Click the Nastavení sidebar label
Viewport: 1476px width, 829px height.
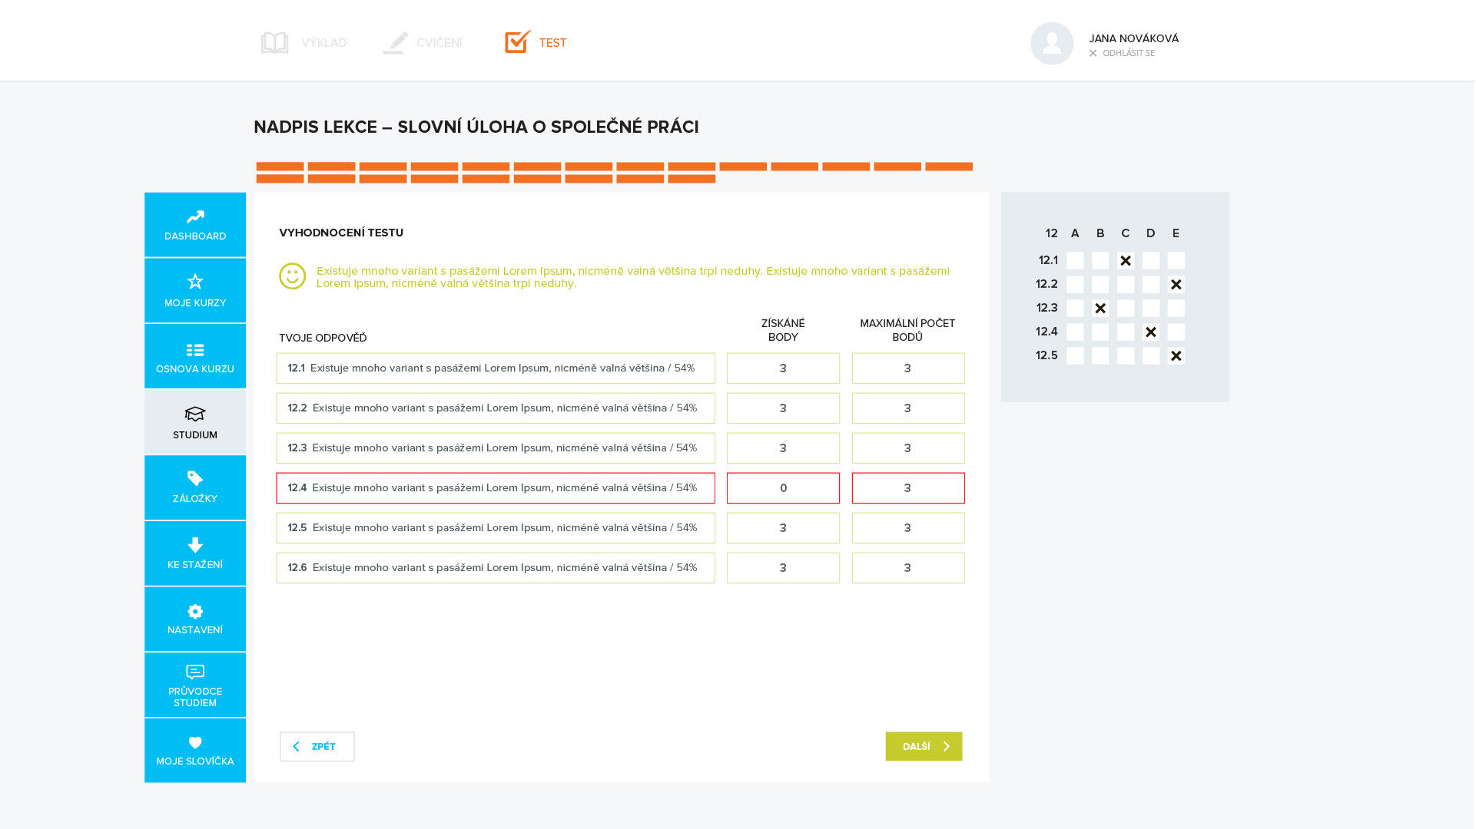point(195,630)
